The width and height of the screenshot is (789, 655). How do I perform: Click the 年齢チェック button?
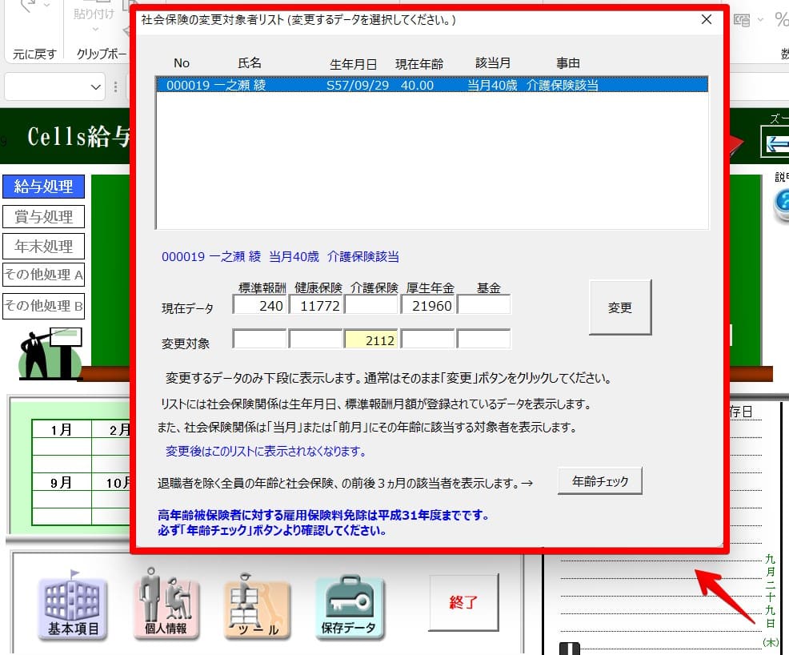(x=600, y=482)
